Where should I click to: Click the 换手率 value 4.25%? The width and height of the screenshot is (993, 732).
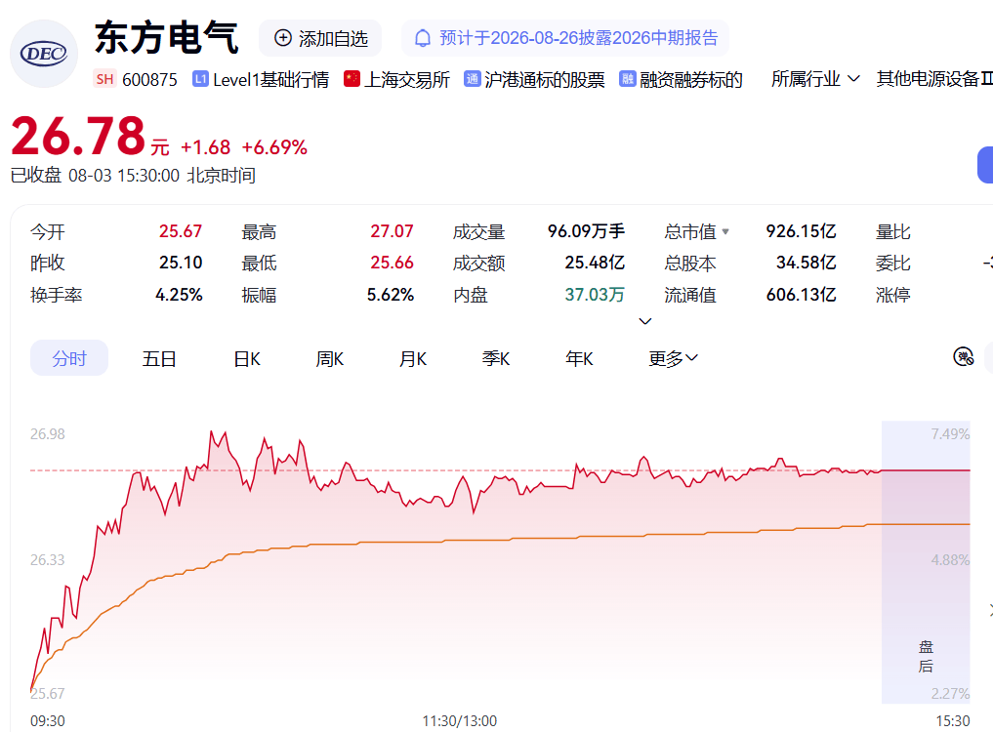coord(180,295)
